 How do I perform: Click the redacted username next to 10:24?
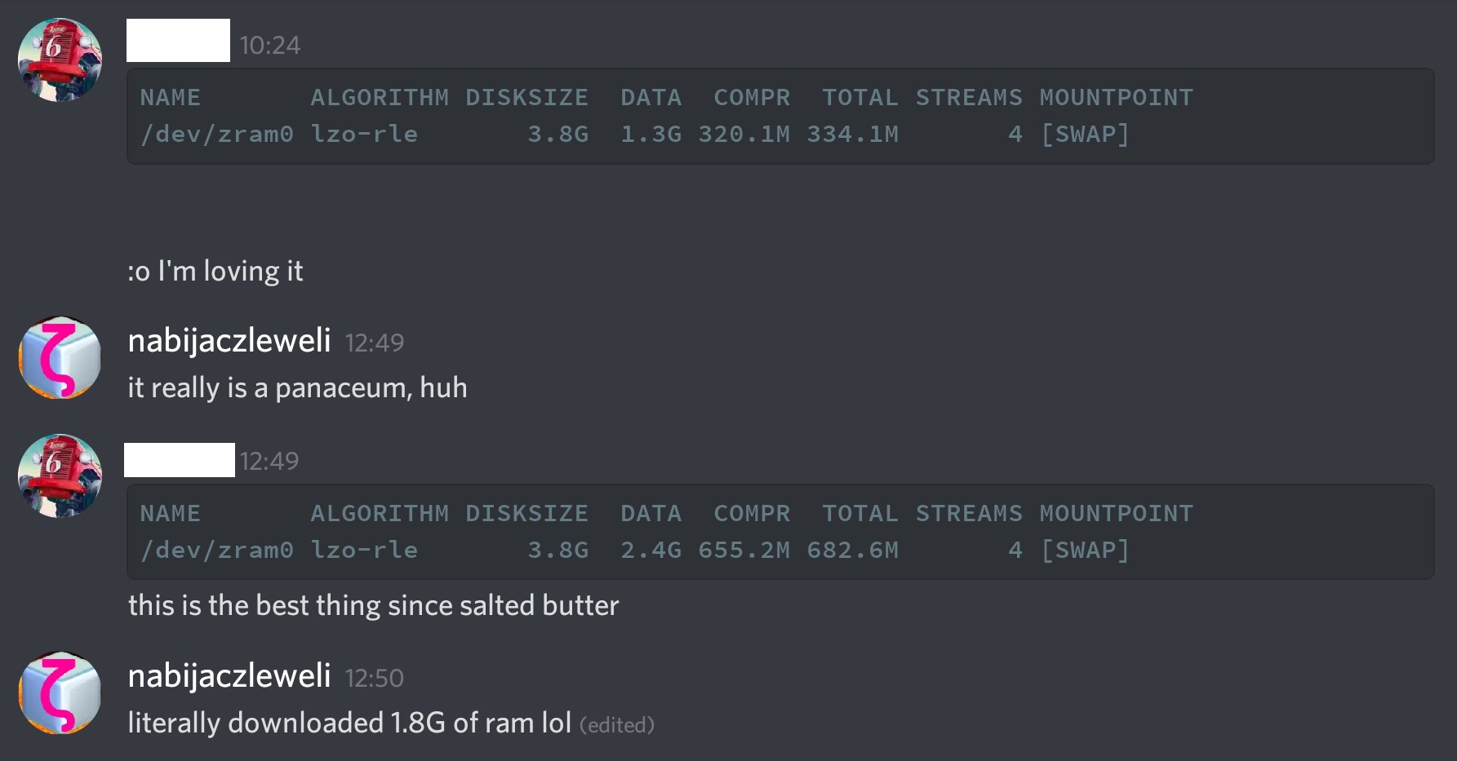178,41
